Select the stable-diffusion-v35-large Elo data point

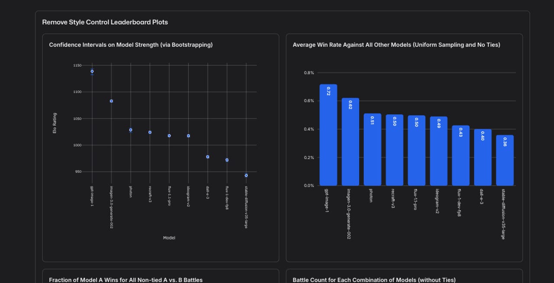click(x=246, y=175)
